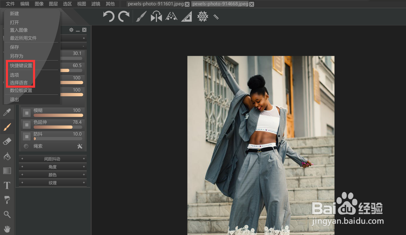Expand the 颜色 section
406x235 pixels.
(53, 175)
